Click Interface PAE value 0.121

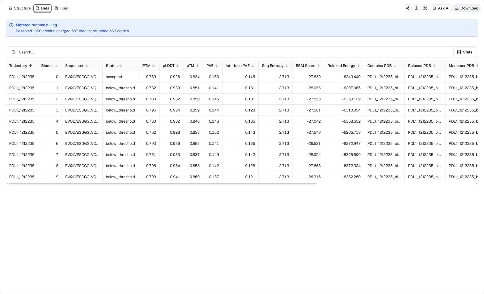tap(250, 177)
